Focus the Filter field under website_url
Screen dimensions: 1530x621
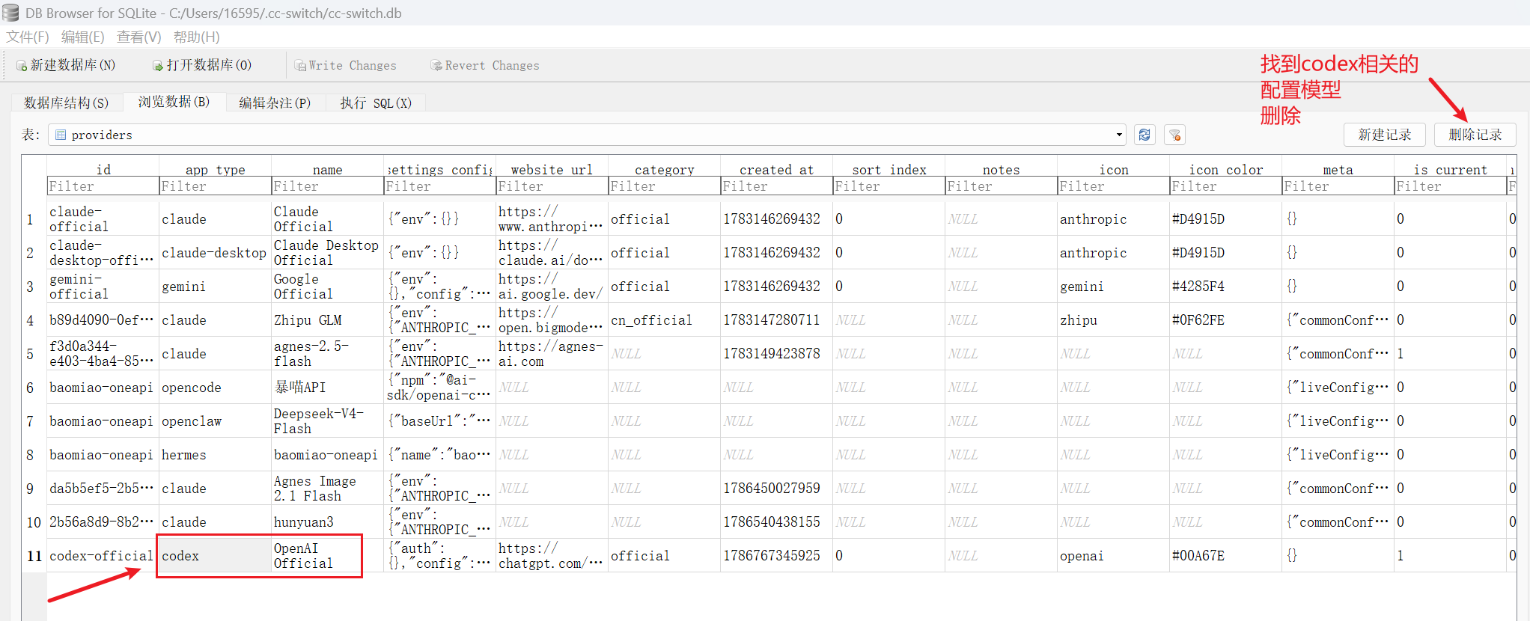(552, 186)
